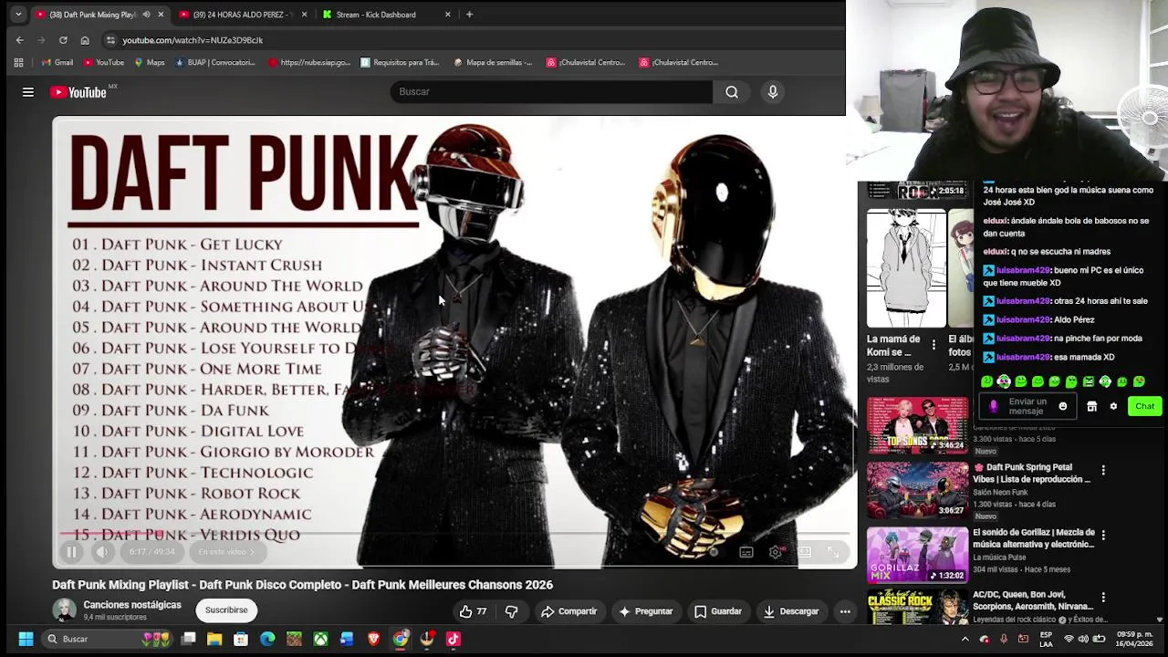Click the taskbar Buscar search box
This screenshot has height=657, width=1168.
click(108, 640)
